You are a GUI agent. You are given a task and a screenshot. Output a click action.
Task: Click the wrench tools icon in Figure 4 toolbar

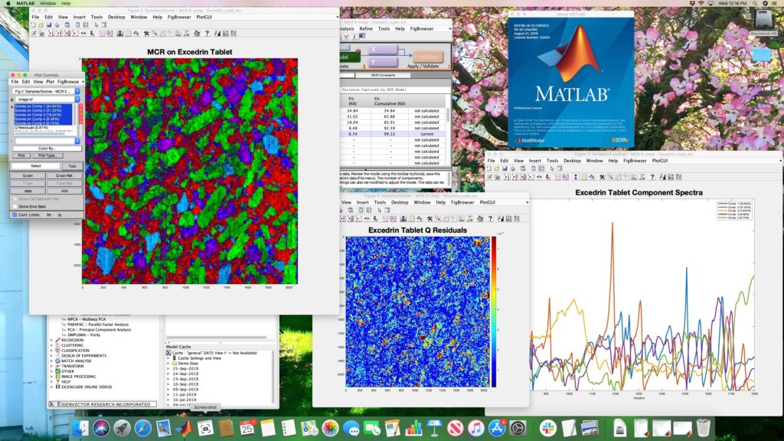tap(430, 218)
